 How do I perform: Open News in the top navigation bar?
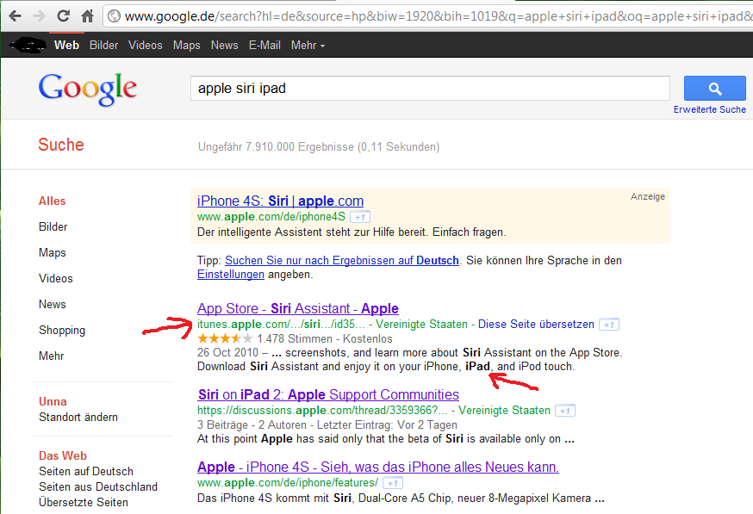(224, 45)
